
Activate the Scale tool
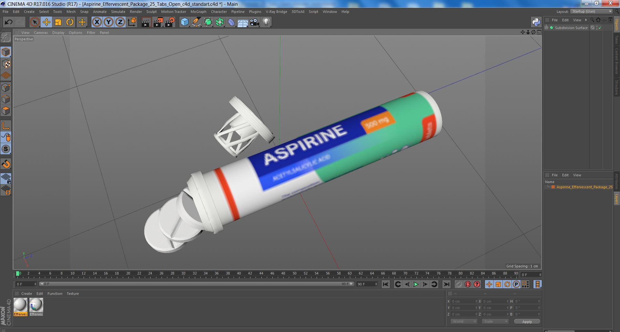pos(58,22)
